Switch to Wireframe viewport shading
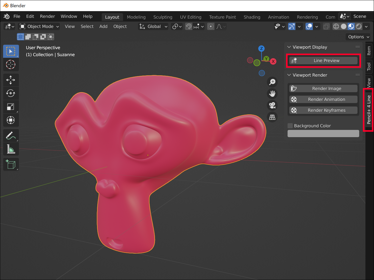Screen dimensions: 374x280 [336, 26]
